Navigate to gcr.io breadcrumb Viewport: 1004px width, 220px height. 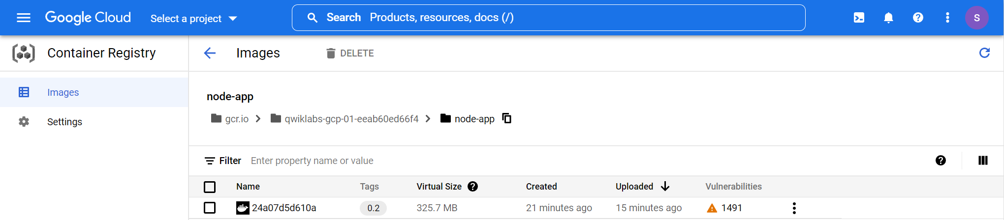tap(237, 119)
